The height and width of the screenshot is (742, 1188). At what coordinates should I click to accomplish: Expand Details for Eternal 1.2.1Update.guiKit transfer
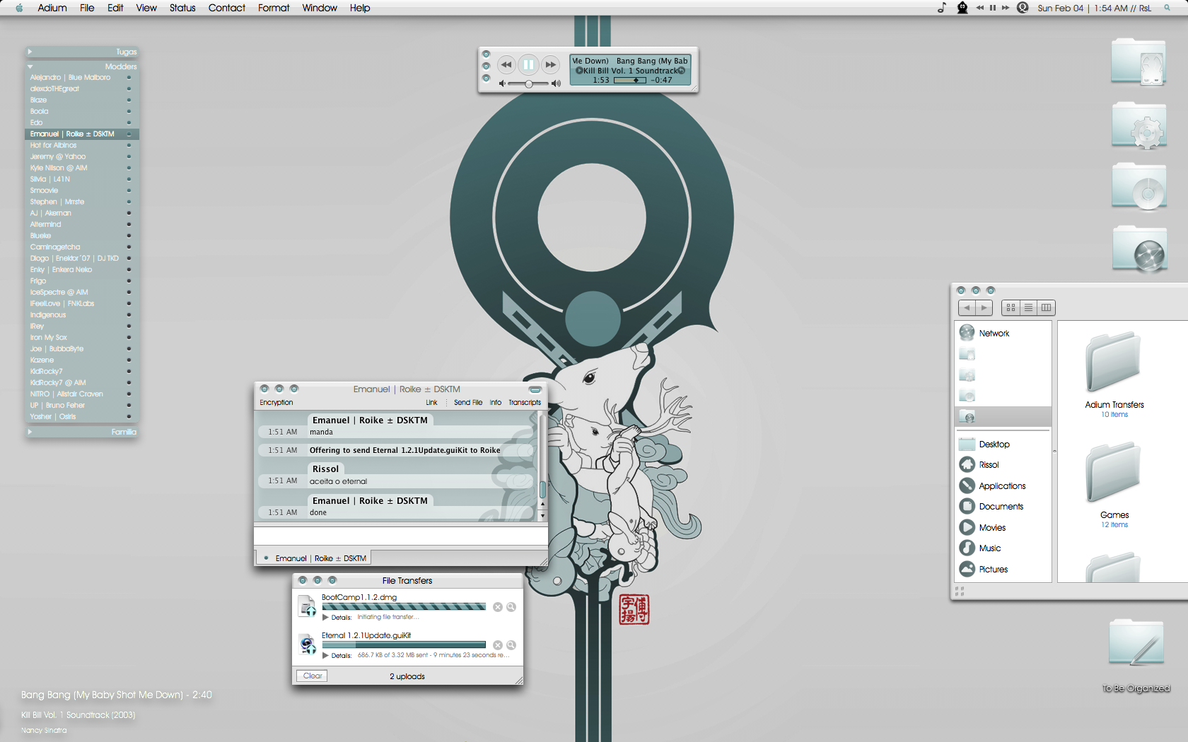click(x=325, y=655)
